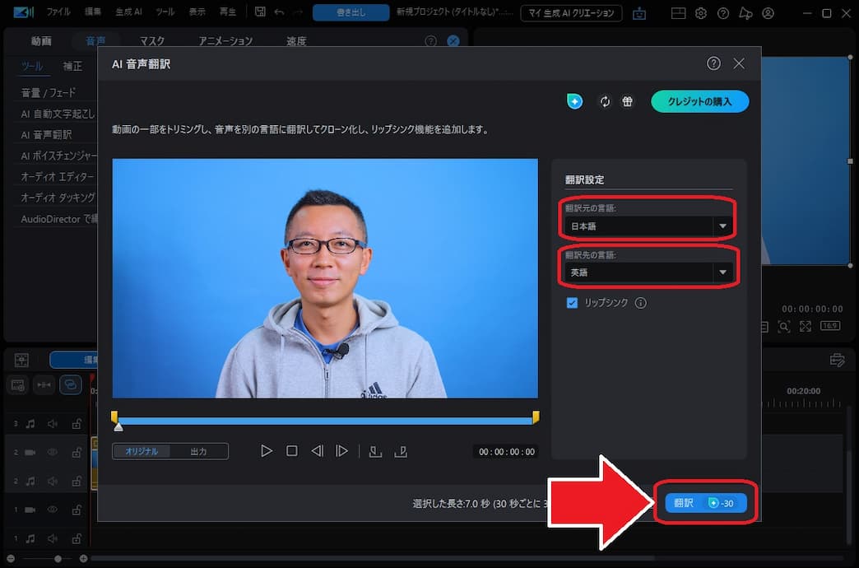Set a mark-out point in the preview
The image size is (859, 568).
402,450
